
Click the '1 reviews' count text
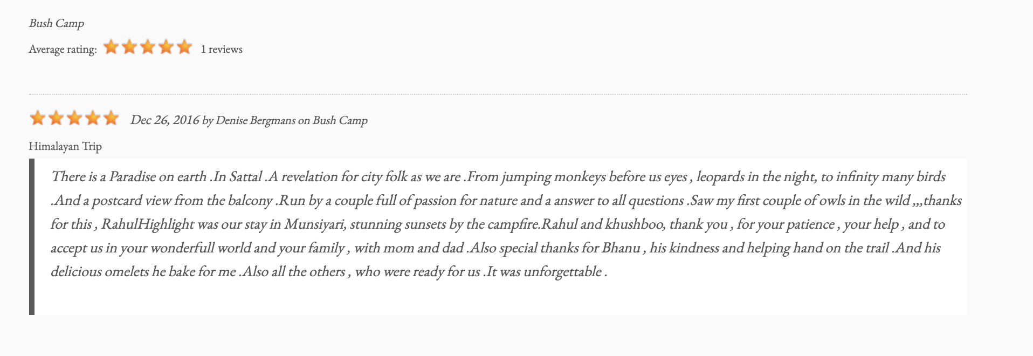[222, 49]
